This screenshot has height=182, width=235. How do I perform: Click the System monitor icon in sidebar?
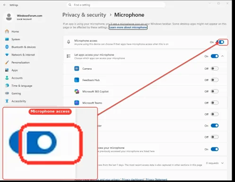pyautogui.click(x=7, y=39)
